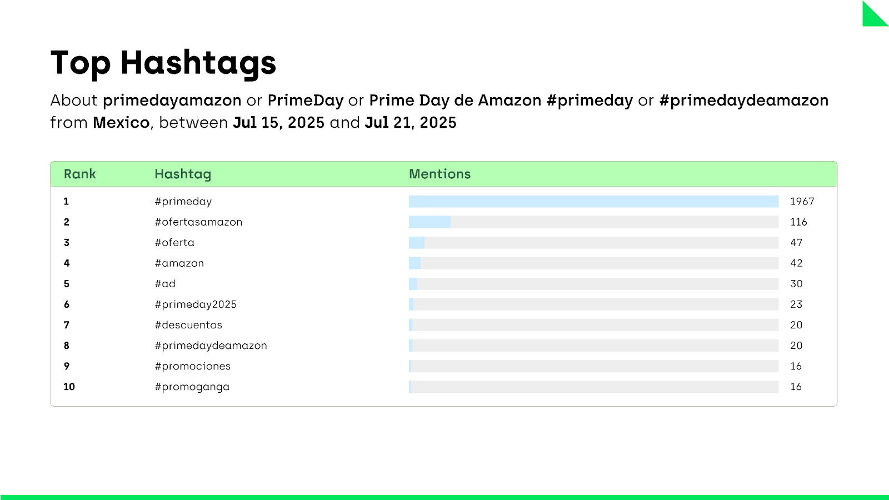This screenshot has width=889, height=500.
Task: Click the #primedaydeamazon hashtag in table
Action: pyautogui.click(x=211, y=346)
